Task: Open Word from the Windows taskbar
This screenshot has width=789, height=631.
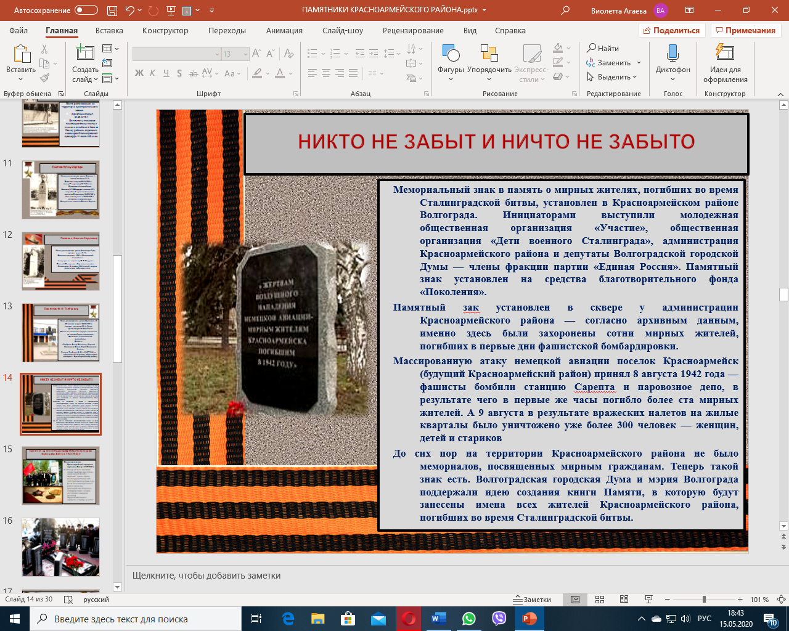Action: (x=438, y=619)
